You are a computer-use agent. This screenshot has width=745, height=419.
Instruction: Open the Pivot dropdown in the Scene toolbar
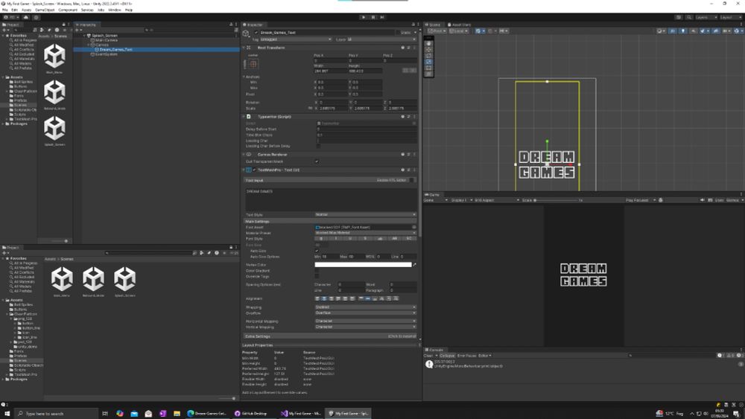[437, 31]
